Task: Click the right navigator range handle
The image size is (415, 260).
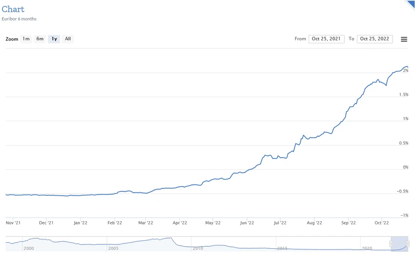Action: coord(408,243)
